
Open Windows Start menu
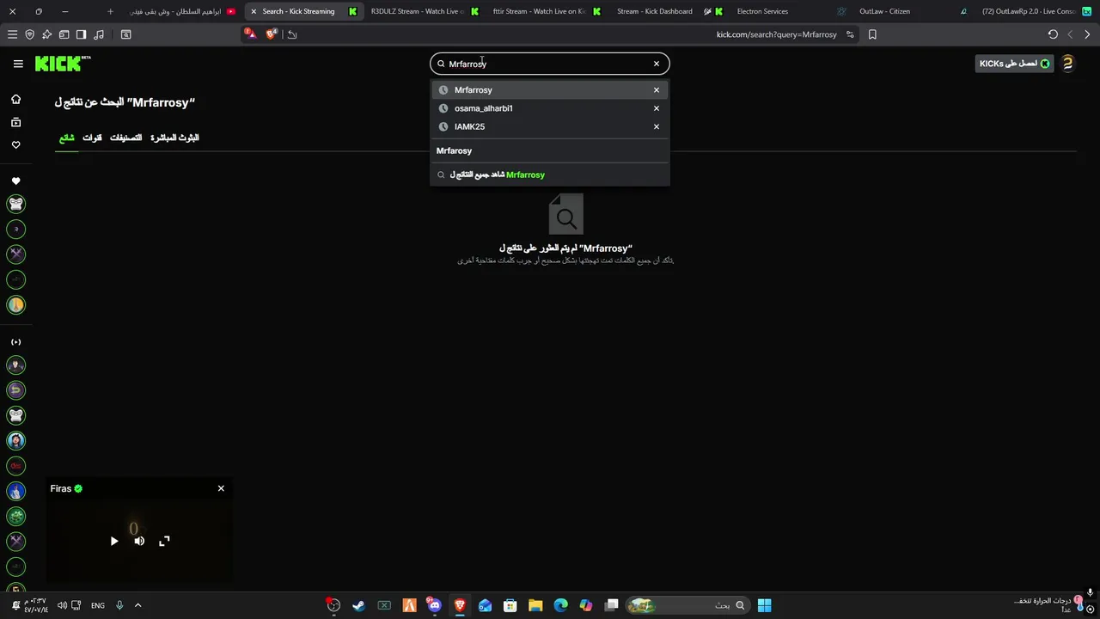[x=764, y=605]
